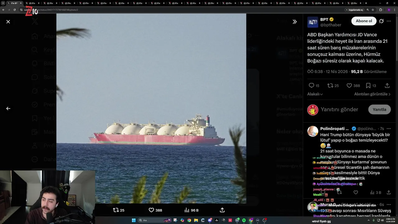
Task: Share the photo using the bottom share icon
Action: (222, 210)
